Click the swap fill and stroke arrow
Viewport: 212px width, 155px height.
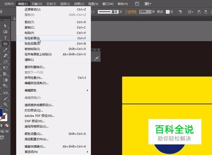(6, 110)
